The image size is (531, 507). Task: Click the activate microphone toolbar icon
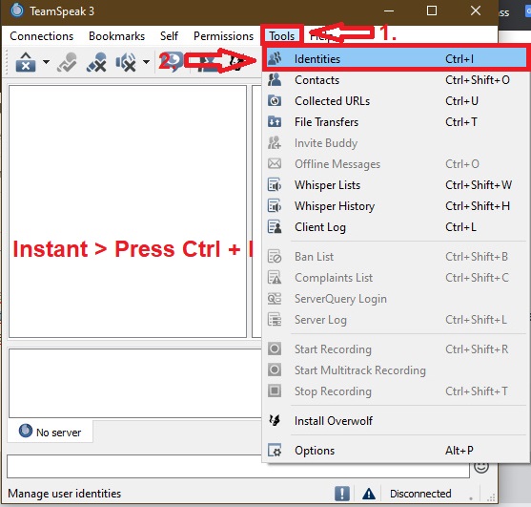pyautogui.click(x=67, y=62)
